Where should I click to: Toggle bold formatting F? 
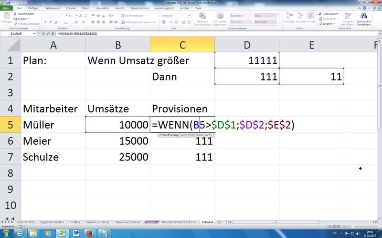tap(45, 22)
